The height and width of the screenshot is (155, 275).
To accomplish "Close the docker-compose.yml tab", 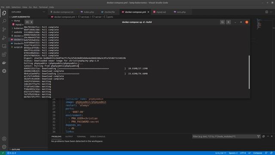I will [x=148, y=12].
